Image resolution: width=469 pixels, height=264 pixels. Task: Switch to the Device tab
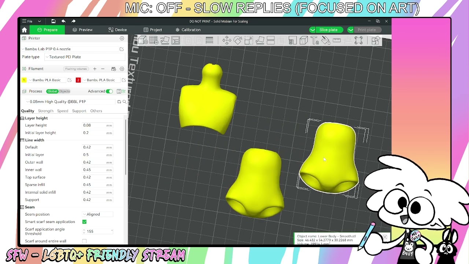(118, 30)
